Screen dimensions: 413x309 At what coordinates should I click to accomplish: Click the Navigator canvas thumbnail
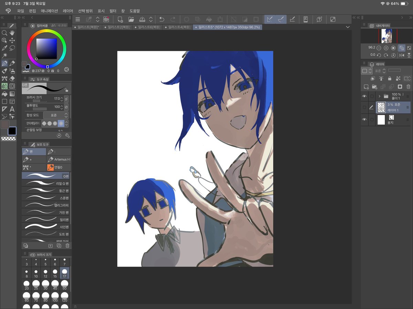(x=387, y=36)
